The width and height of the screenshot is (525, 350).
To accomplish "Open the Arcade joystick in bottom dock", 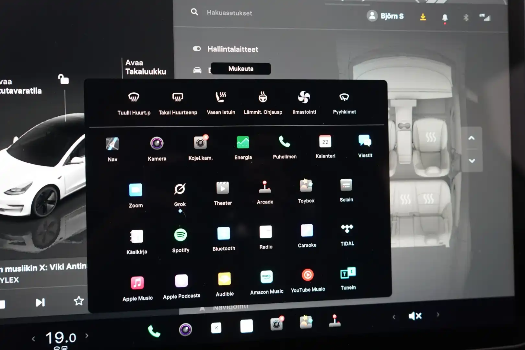I will (335, 321).
